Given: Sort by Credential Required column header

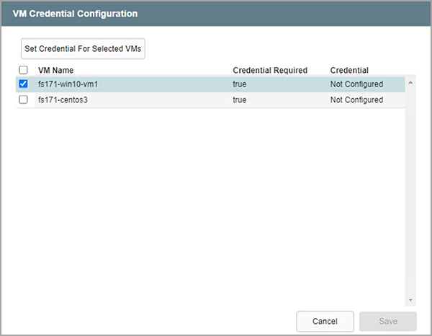Looking at the screenshot, I should click(x=270, y=71).
